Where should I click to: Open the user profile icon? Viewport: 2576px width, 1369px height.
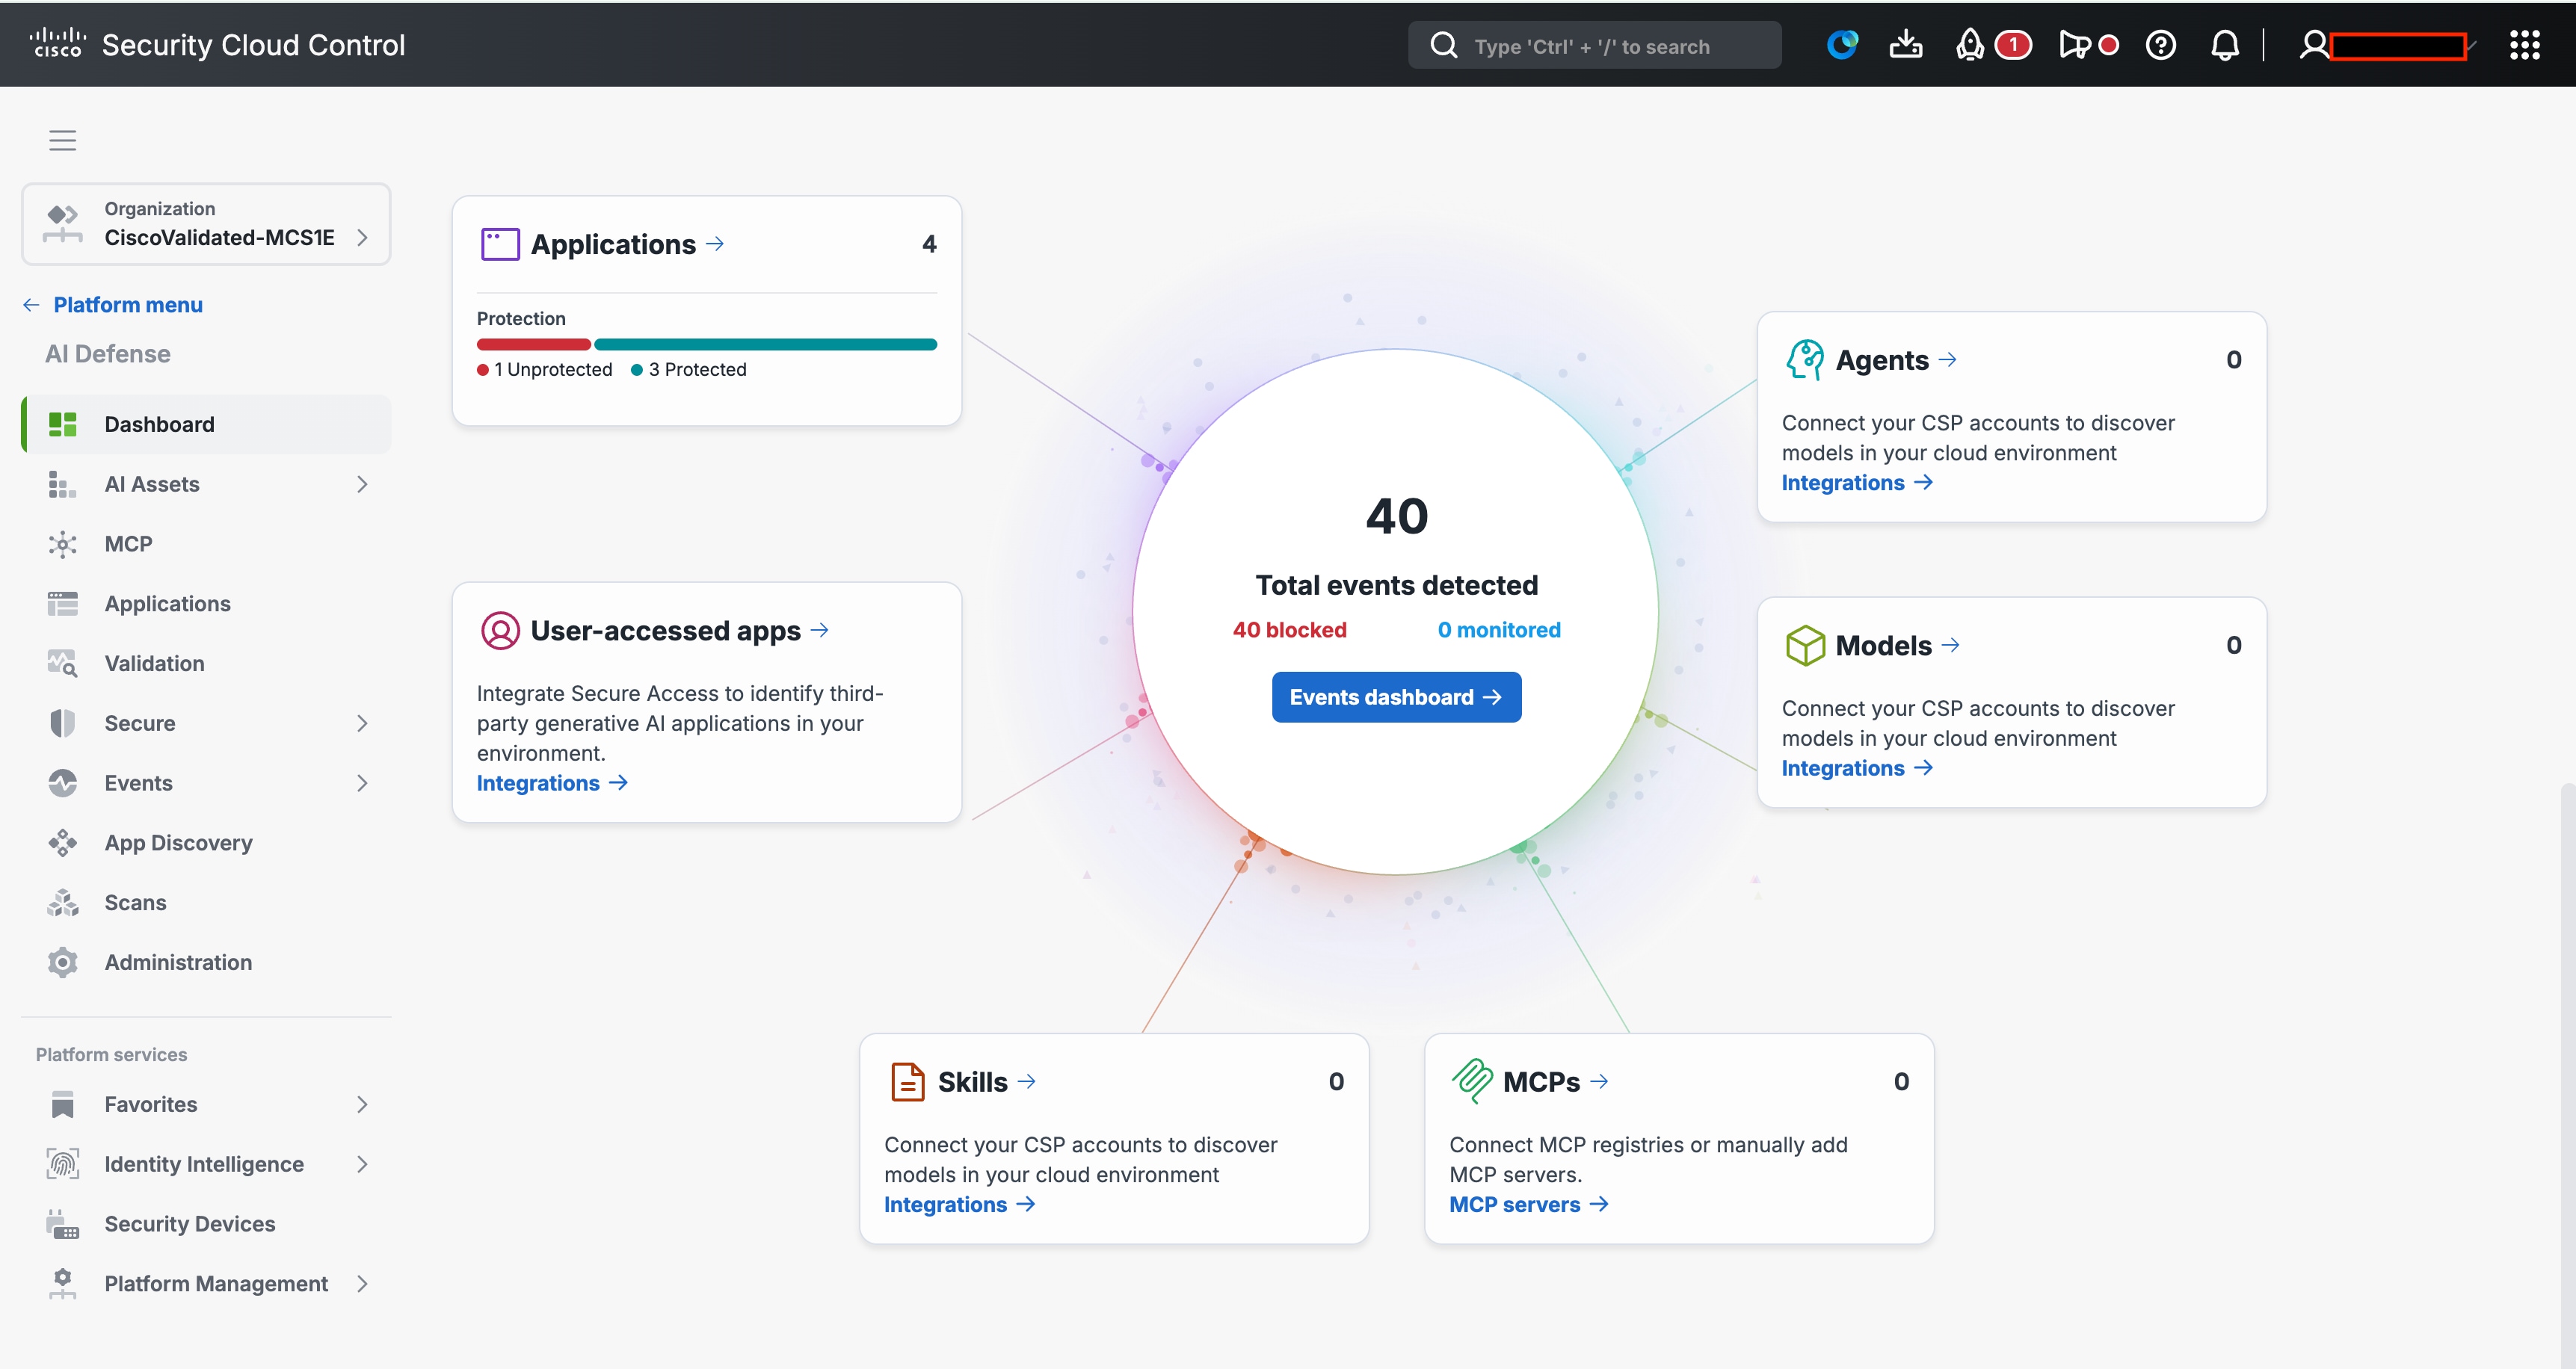pyautogui.click(x=2313, y=45)
